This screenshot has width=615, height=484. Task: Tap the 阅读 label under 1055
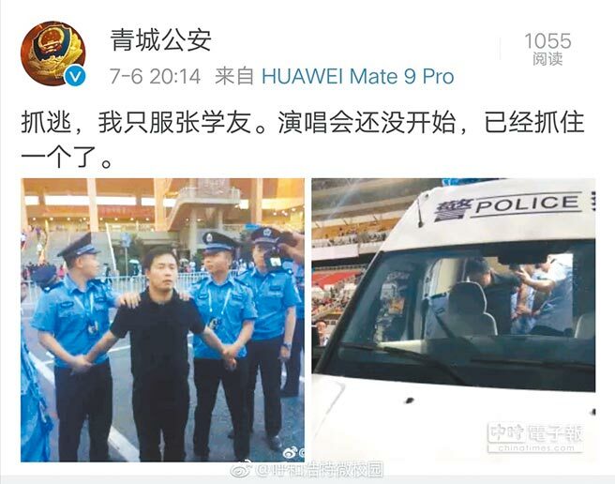[547, 59]
